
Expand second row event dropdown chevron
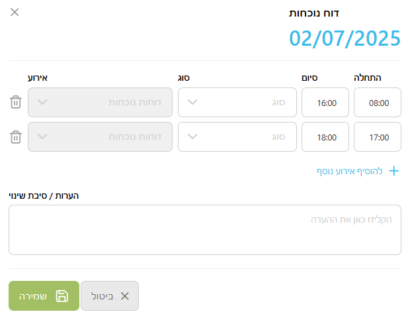tap(43, 137)
